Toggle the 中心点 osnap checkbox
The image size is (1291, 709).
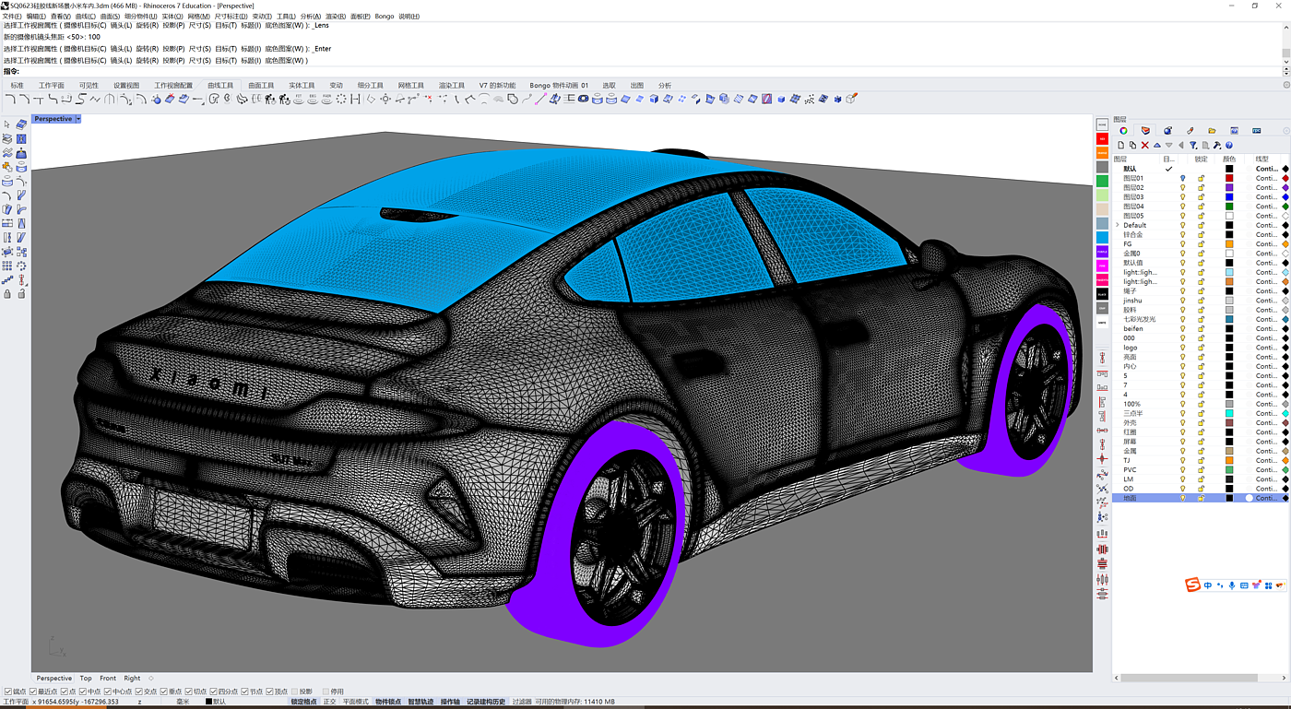click(x=108, y=691)
